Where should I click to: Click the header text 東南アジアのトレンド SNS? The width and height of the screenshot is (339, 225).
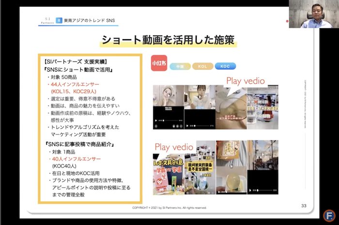(89, 20)
